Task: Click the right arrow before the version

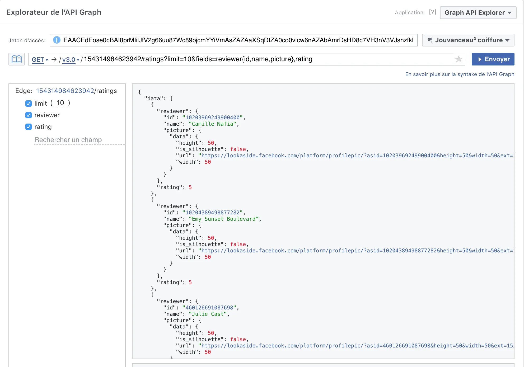Action: tap(54, 59)
